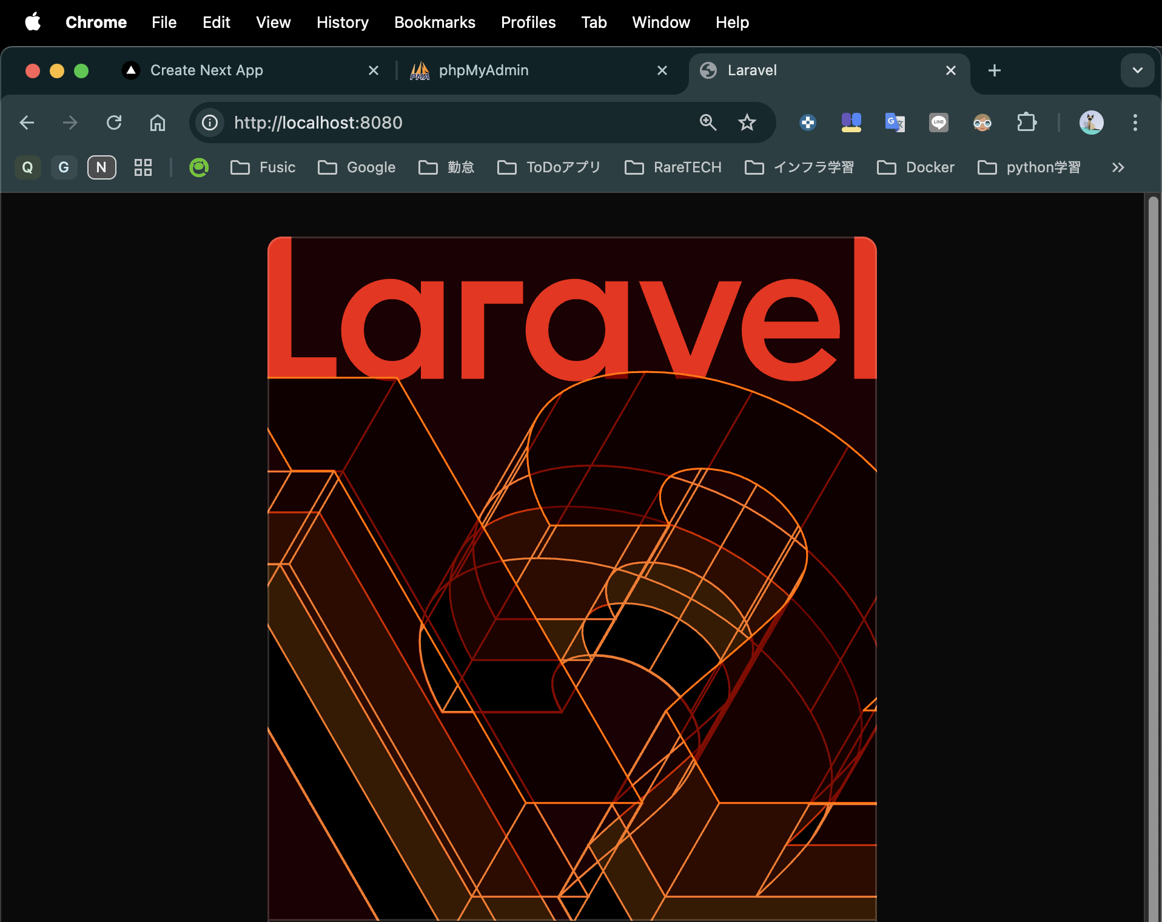The image size is (1162, 922).
Task: Close the phpMyAdmin tab
Action: coord(662,70)
